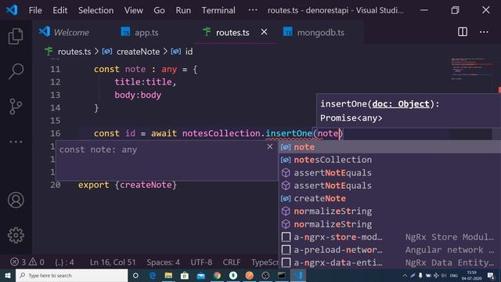501x282 pixels.
Task: Open editor More Actions ellipsis
Action: 484,32
